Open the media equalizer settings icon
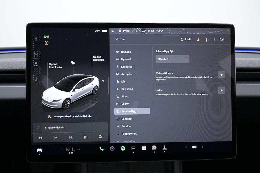 tap(86, 137)
